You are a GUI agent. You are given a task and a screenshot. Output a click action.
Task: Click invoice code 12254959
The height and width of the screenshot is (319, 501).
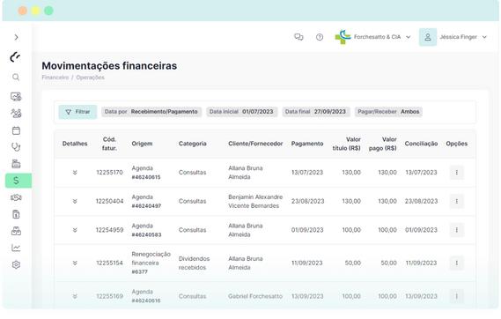point(109,230)
